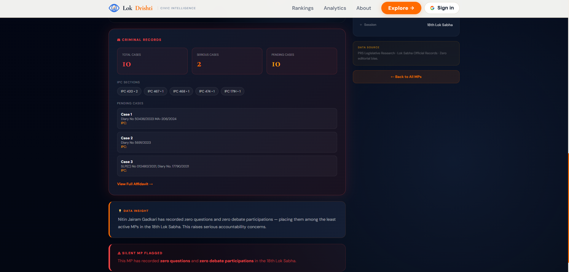Screen dimensions: 569x272
Task: Go back via Back to All MPs
Action: coord(406,77)
